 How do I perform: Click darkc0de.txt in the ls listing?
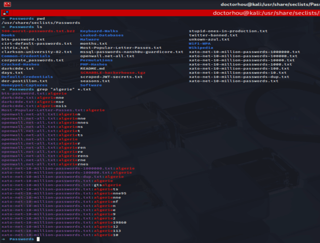(x=17, y=68)
